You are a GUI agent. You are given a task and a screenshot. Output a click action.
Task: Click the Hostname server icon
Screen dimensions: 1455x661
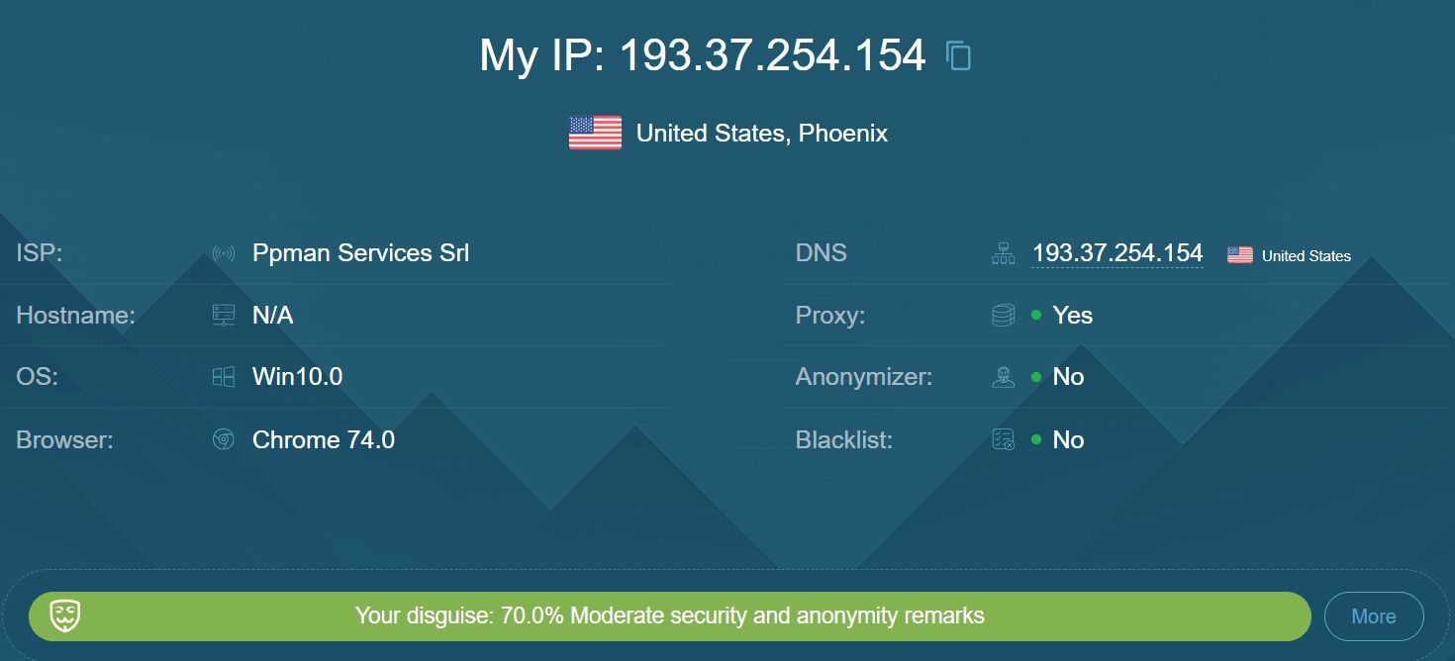tap(224, 316)
